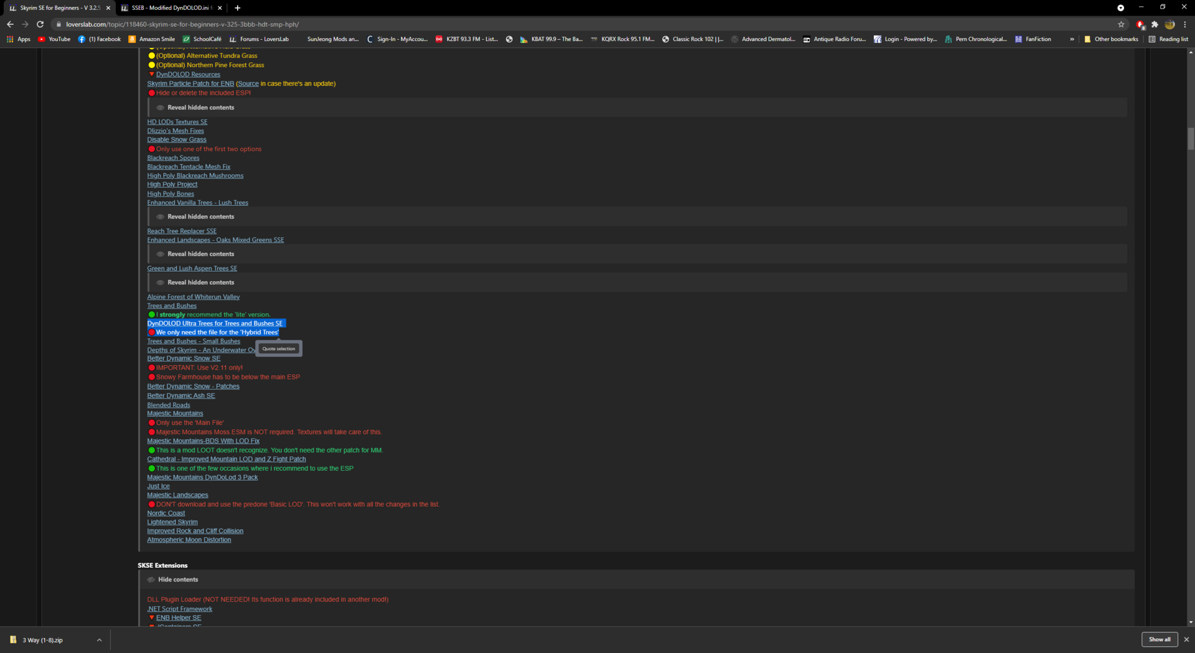Image resolution: width=1195 pixels, height=653 pixels.
Task: Open the DynDOLOD Resources link
Action: click(188, 75)
